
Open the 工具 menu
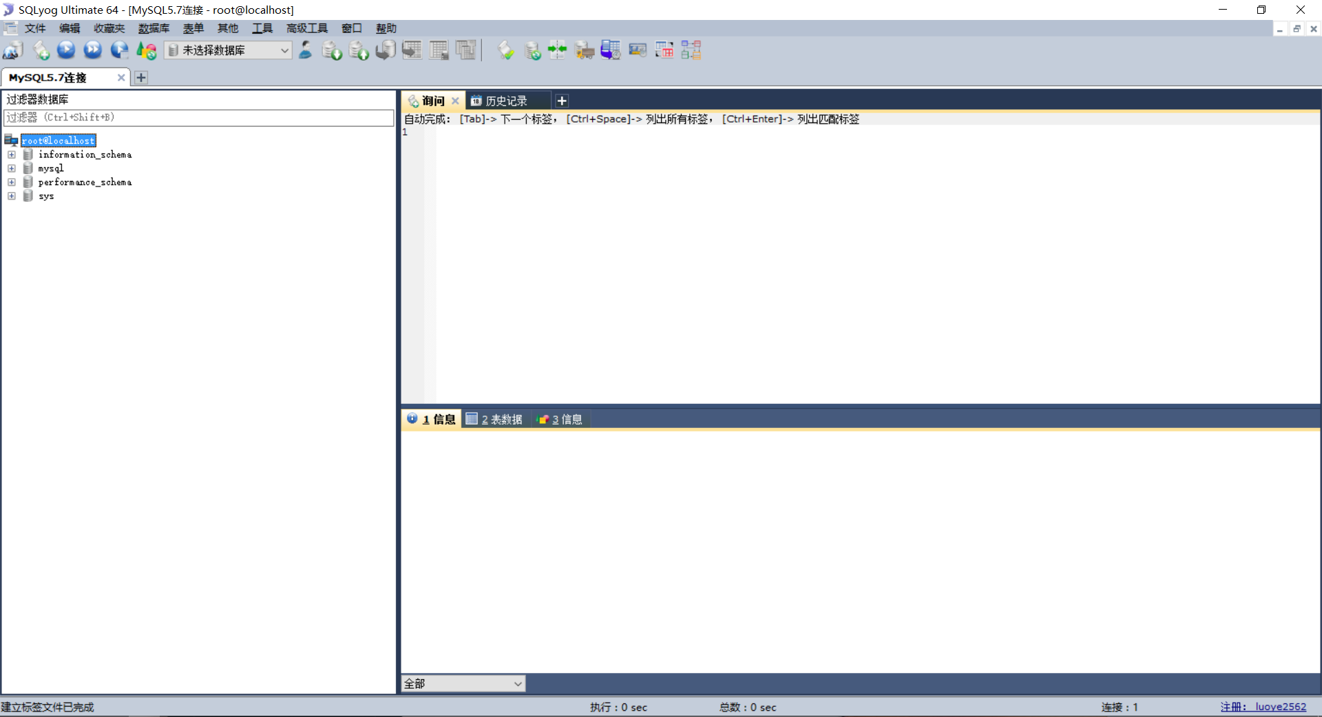point(262,28)
